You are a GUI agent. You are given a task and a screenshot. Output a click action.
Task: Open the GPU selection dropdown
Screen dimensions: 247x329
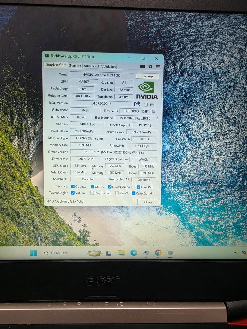pyautogui.click(x=78, y=202)
